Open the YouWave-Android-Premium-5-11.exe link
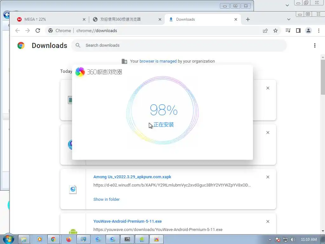Image resolution: width=325 pixels, height=244 pixels. tap(128, 221)
